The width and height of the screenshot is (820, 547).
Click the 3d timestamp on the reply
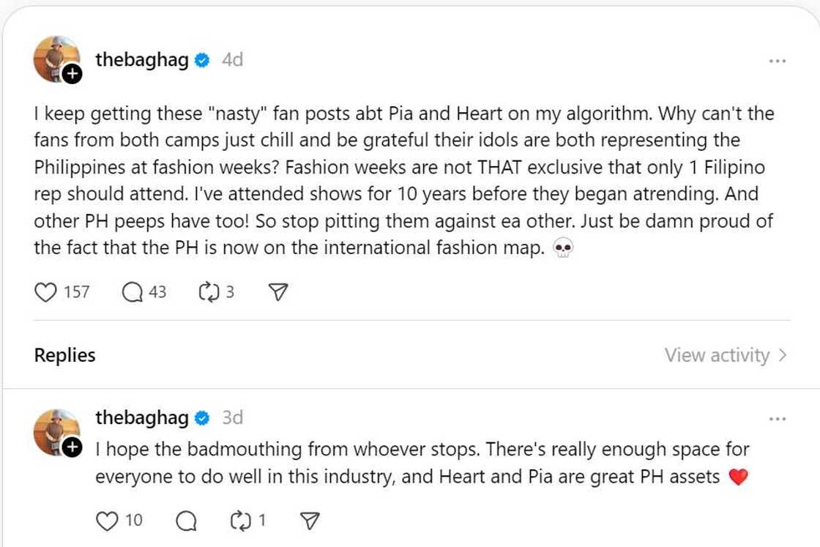point(232,418)
